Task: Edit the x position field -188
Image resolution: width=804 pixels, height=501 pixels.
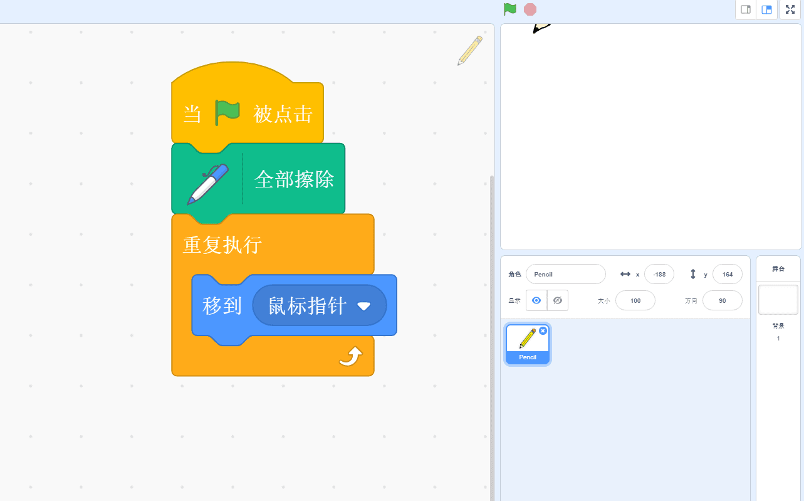Action: tap(659, 274)
